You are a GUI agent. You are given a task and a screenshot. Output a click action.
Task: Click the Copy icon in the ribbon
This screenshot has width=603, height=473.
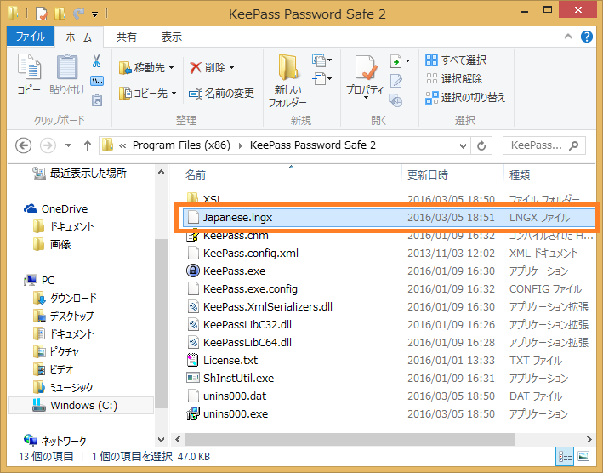point(29,68)
